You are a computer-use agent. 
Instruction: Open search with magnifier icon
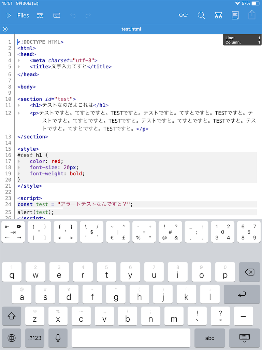201,15
